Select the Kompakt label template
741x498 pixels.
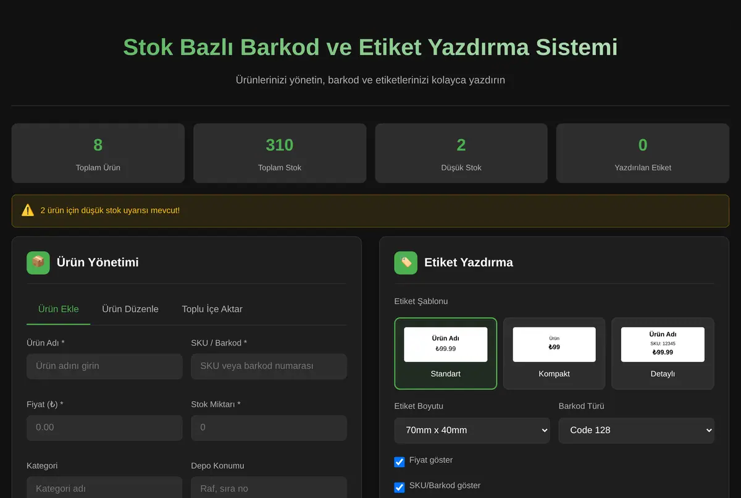coord(554,353)
